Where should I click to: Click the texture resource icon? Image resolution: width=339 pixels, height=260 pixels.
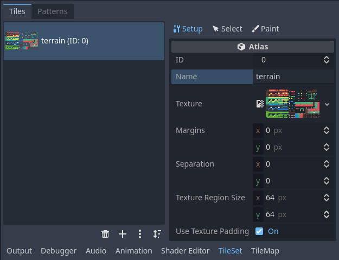pyautogui.click(x=260, y=104)
